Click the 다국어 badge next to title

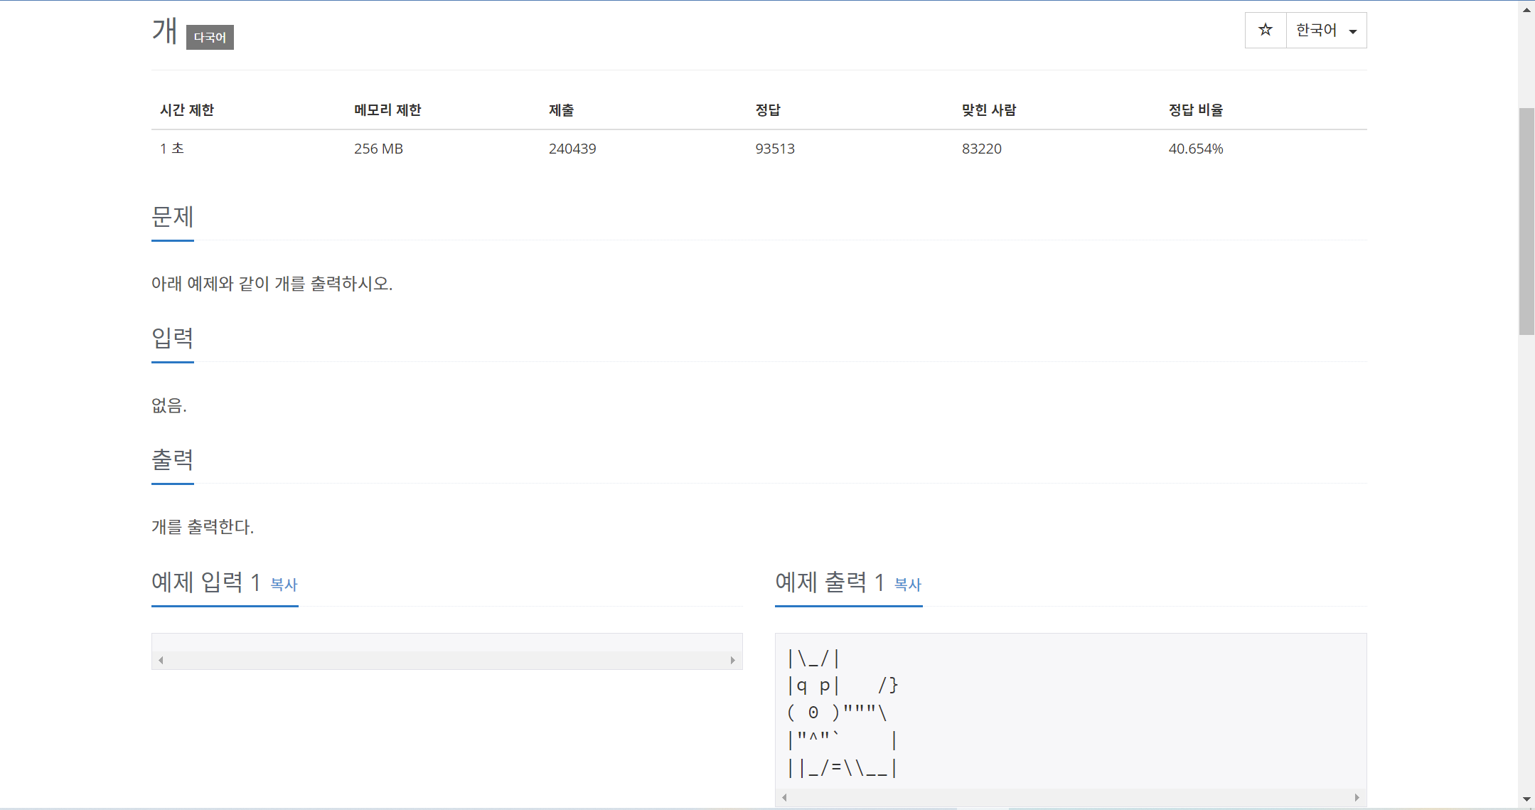[210, 37]
